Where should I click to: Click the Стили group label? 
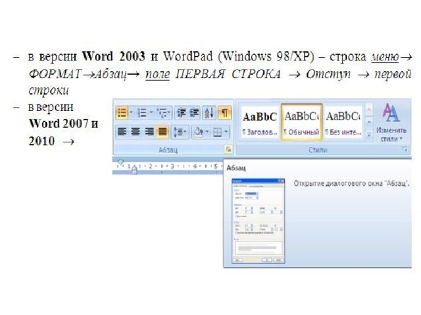coord(318,150)
